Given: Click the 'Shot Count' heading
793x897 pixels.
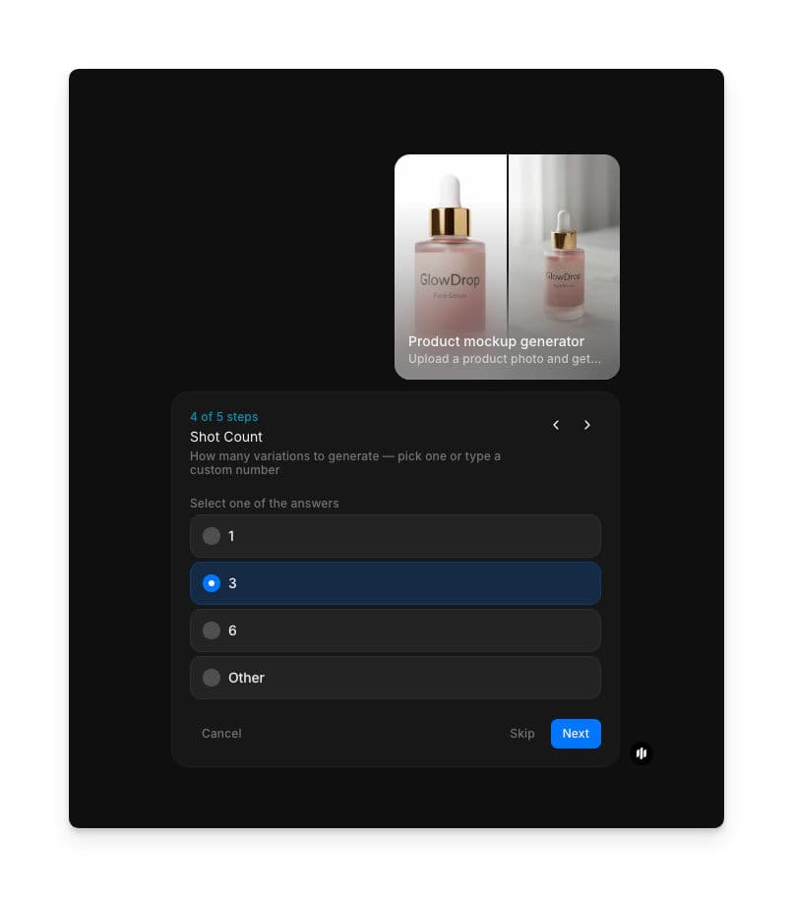Looking at the screenshot, I should click(226, 437).
